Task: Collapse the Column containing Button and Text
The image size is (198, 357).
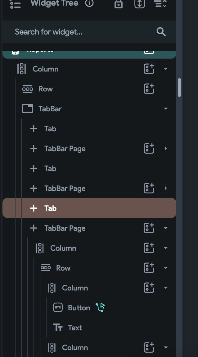Action: (x=166, y=288)
